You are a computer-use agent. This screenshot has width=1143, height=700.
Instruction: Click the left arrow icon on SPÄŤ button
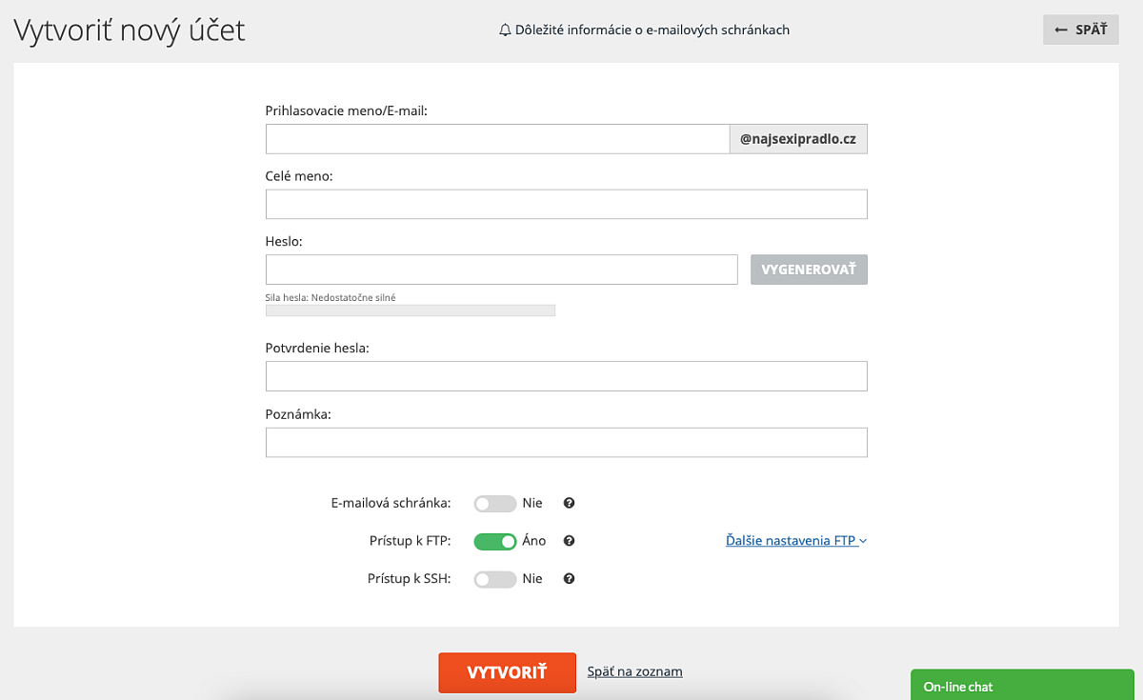(1061, 30)
